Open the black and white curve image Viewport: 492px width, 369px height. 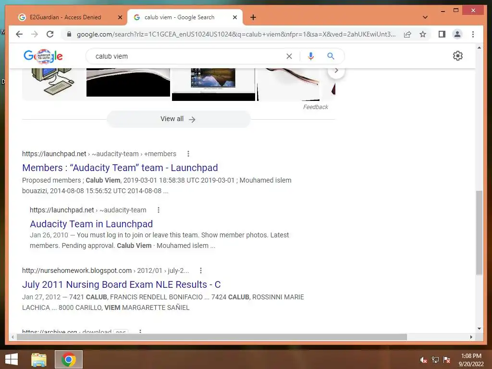pyautogui.click(x=128, y=83)
